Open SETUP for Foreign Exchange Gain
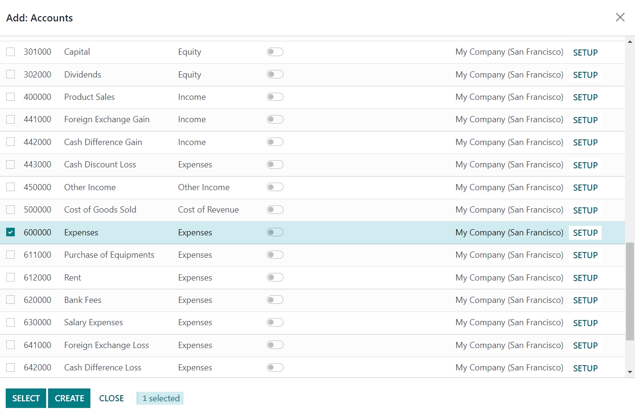Screen dimensions: 635x417 [x=585, y=120]
